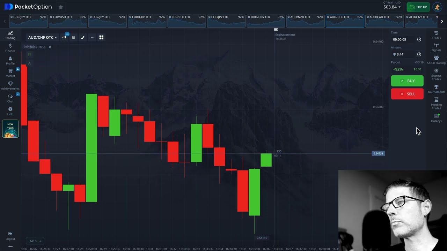
Task: Open the Profile section
Action: tap(10, 61)
